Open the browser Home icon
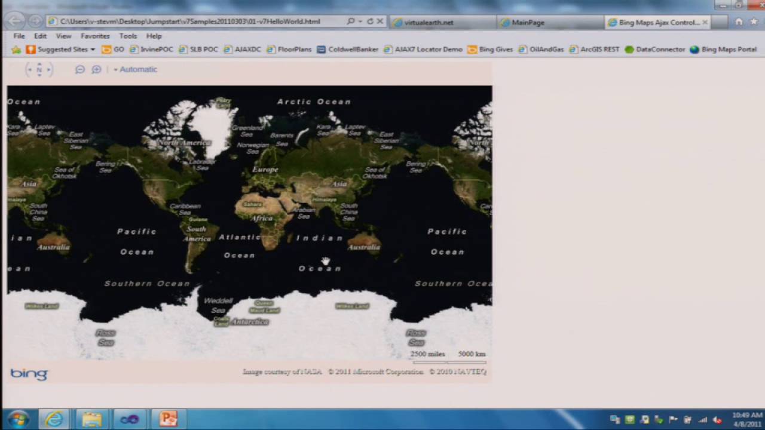 (739, 21)
